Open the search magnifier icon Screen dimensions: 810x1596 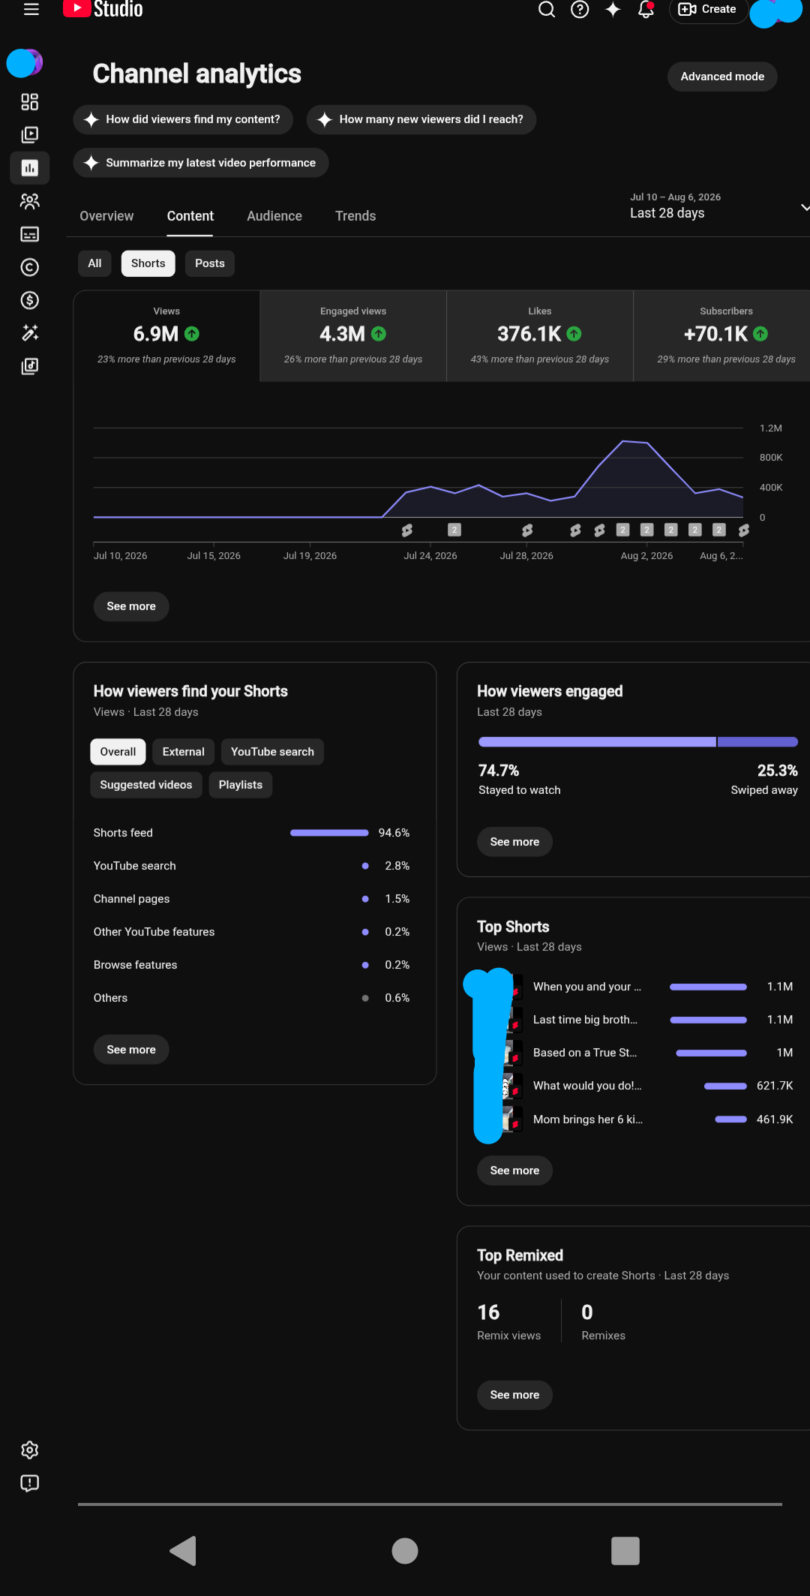547,9
